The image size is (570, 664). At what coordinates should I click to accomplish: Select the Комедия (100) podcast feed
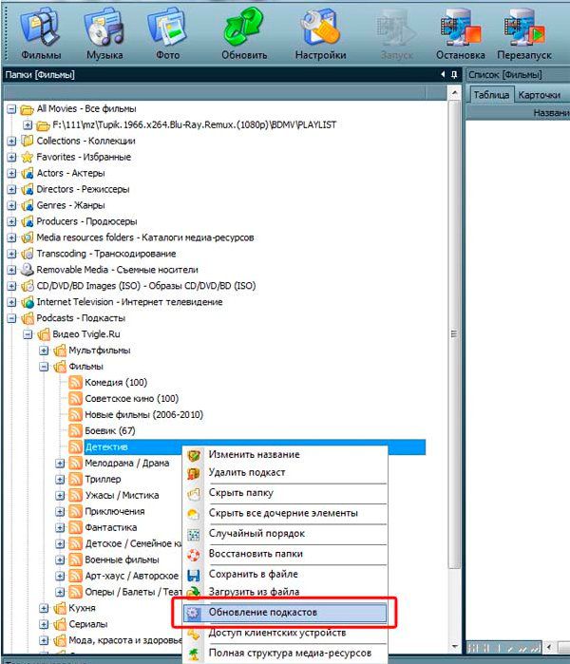point(116,382)
